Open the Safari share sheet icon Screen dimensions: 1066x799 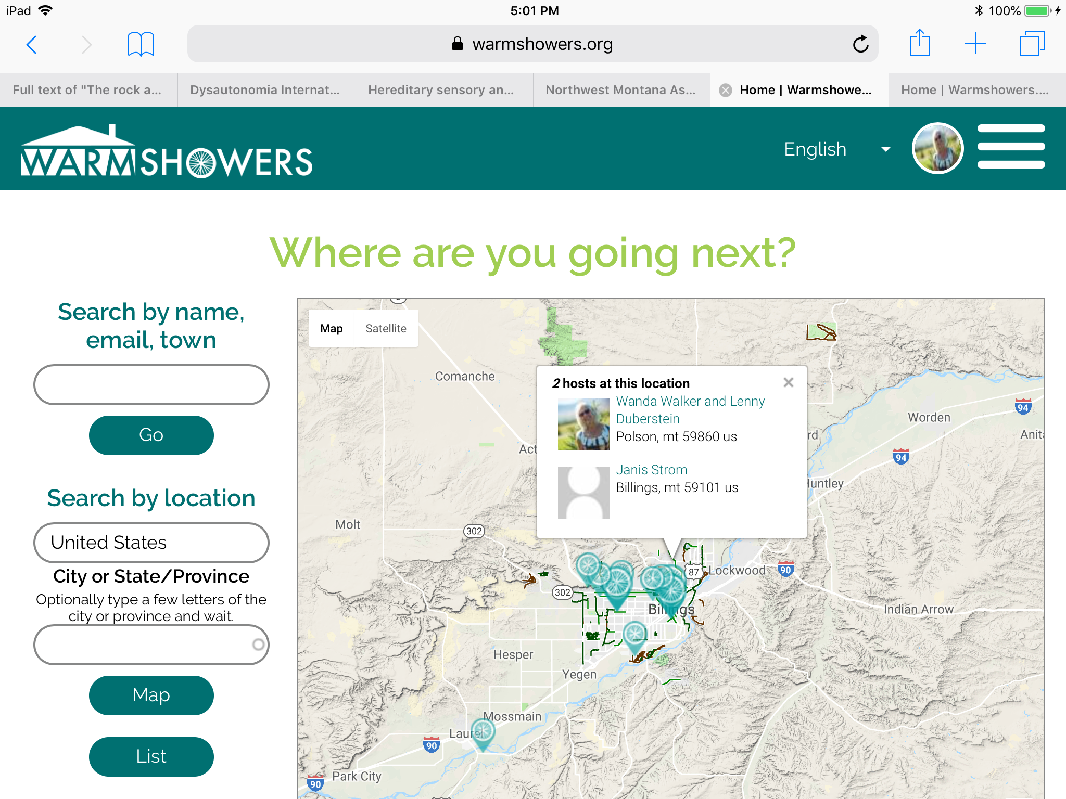(920, 43)
